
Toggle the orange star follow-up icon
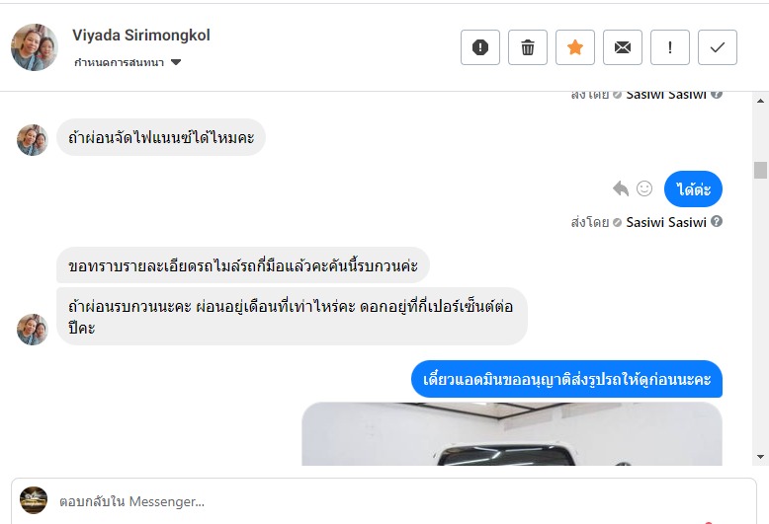(x=575, y=47)
